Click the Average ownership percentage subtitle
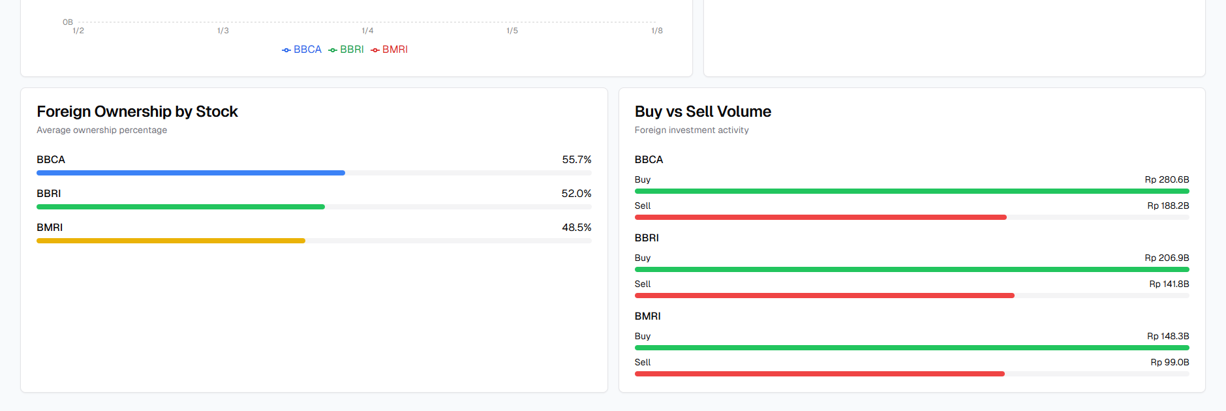This screenshot has width=1226, height=411. pyautogui.click(x=102, y=130)
